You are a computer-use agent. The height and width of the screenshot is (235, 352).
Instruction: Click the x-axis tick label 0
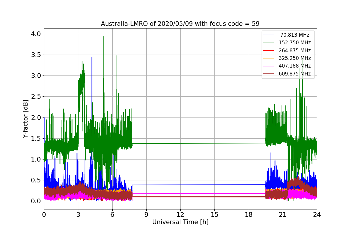point(44,214)
